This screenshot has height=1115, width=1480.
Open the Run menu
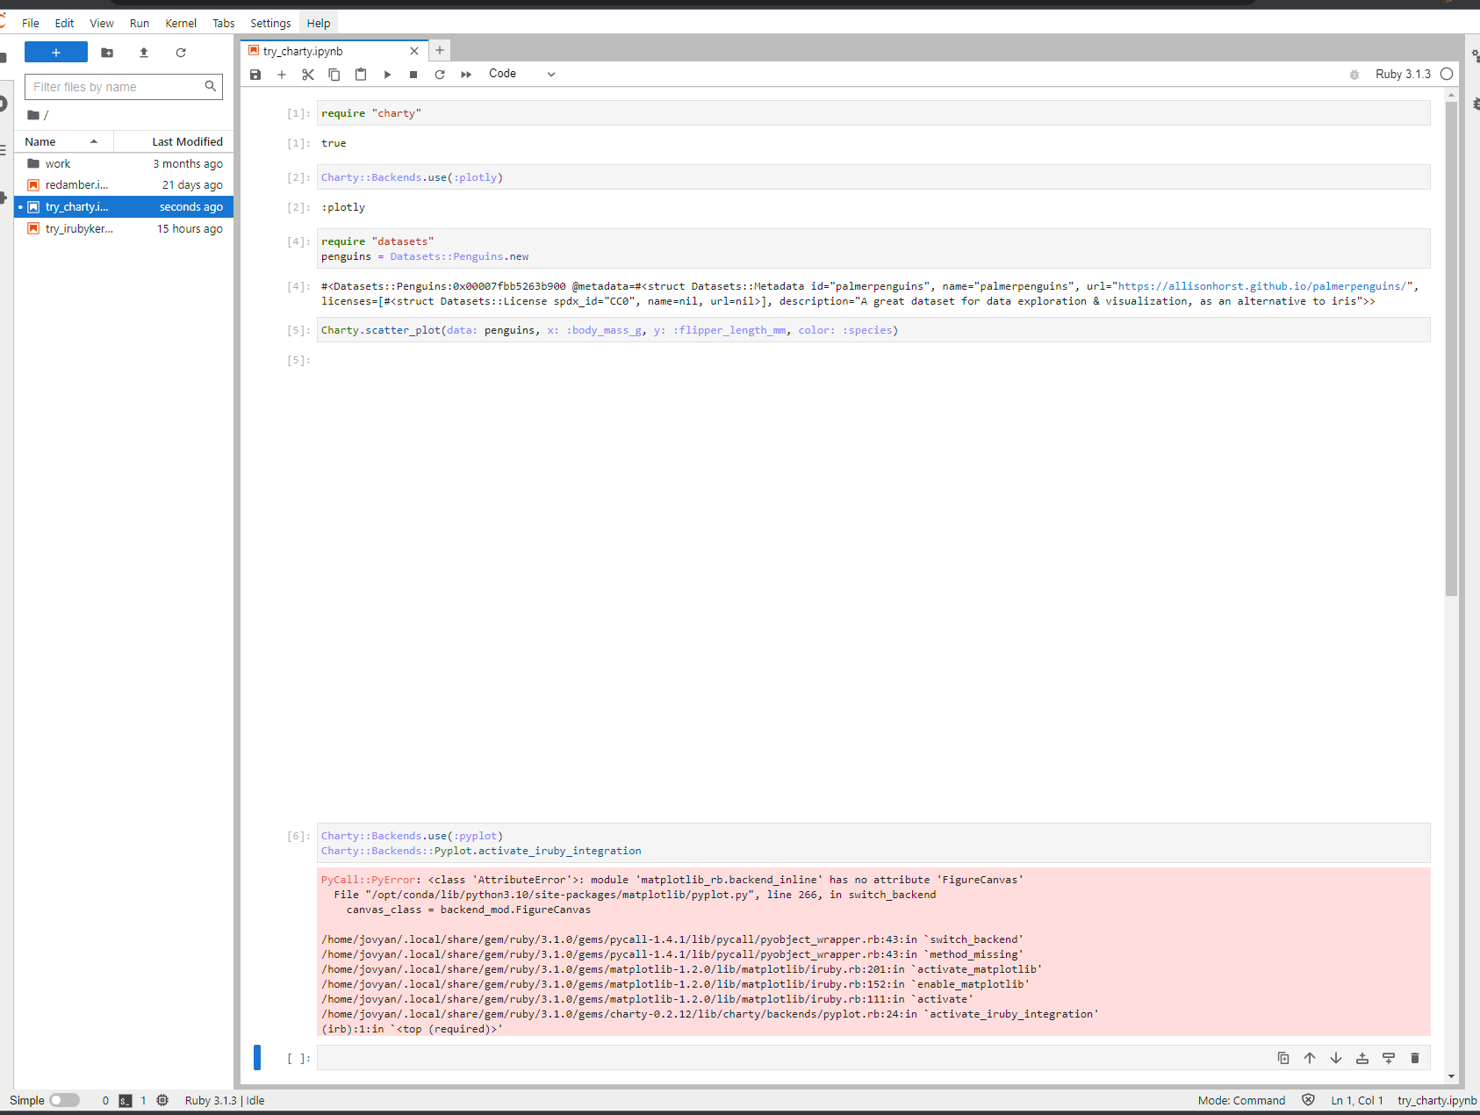click(x=140, y=24)
